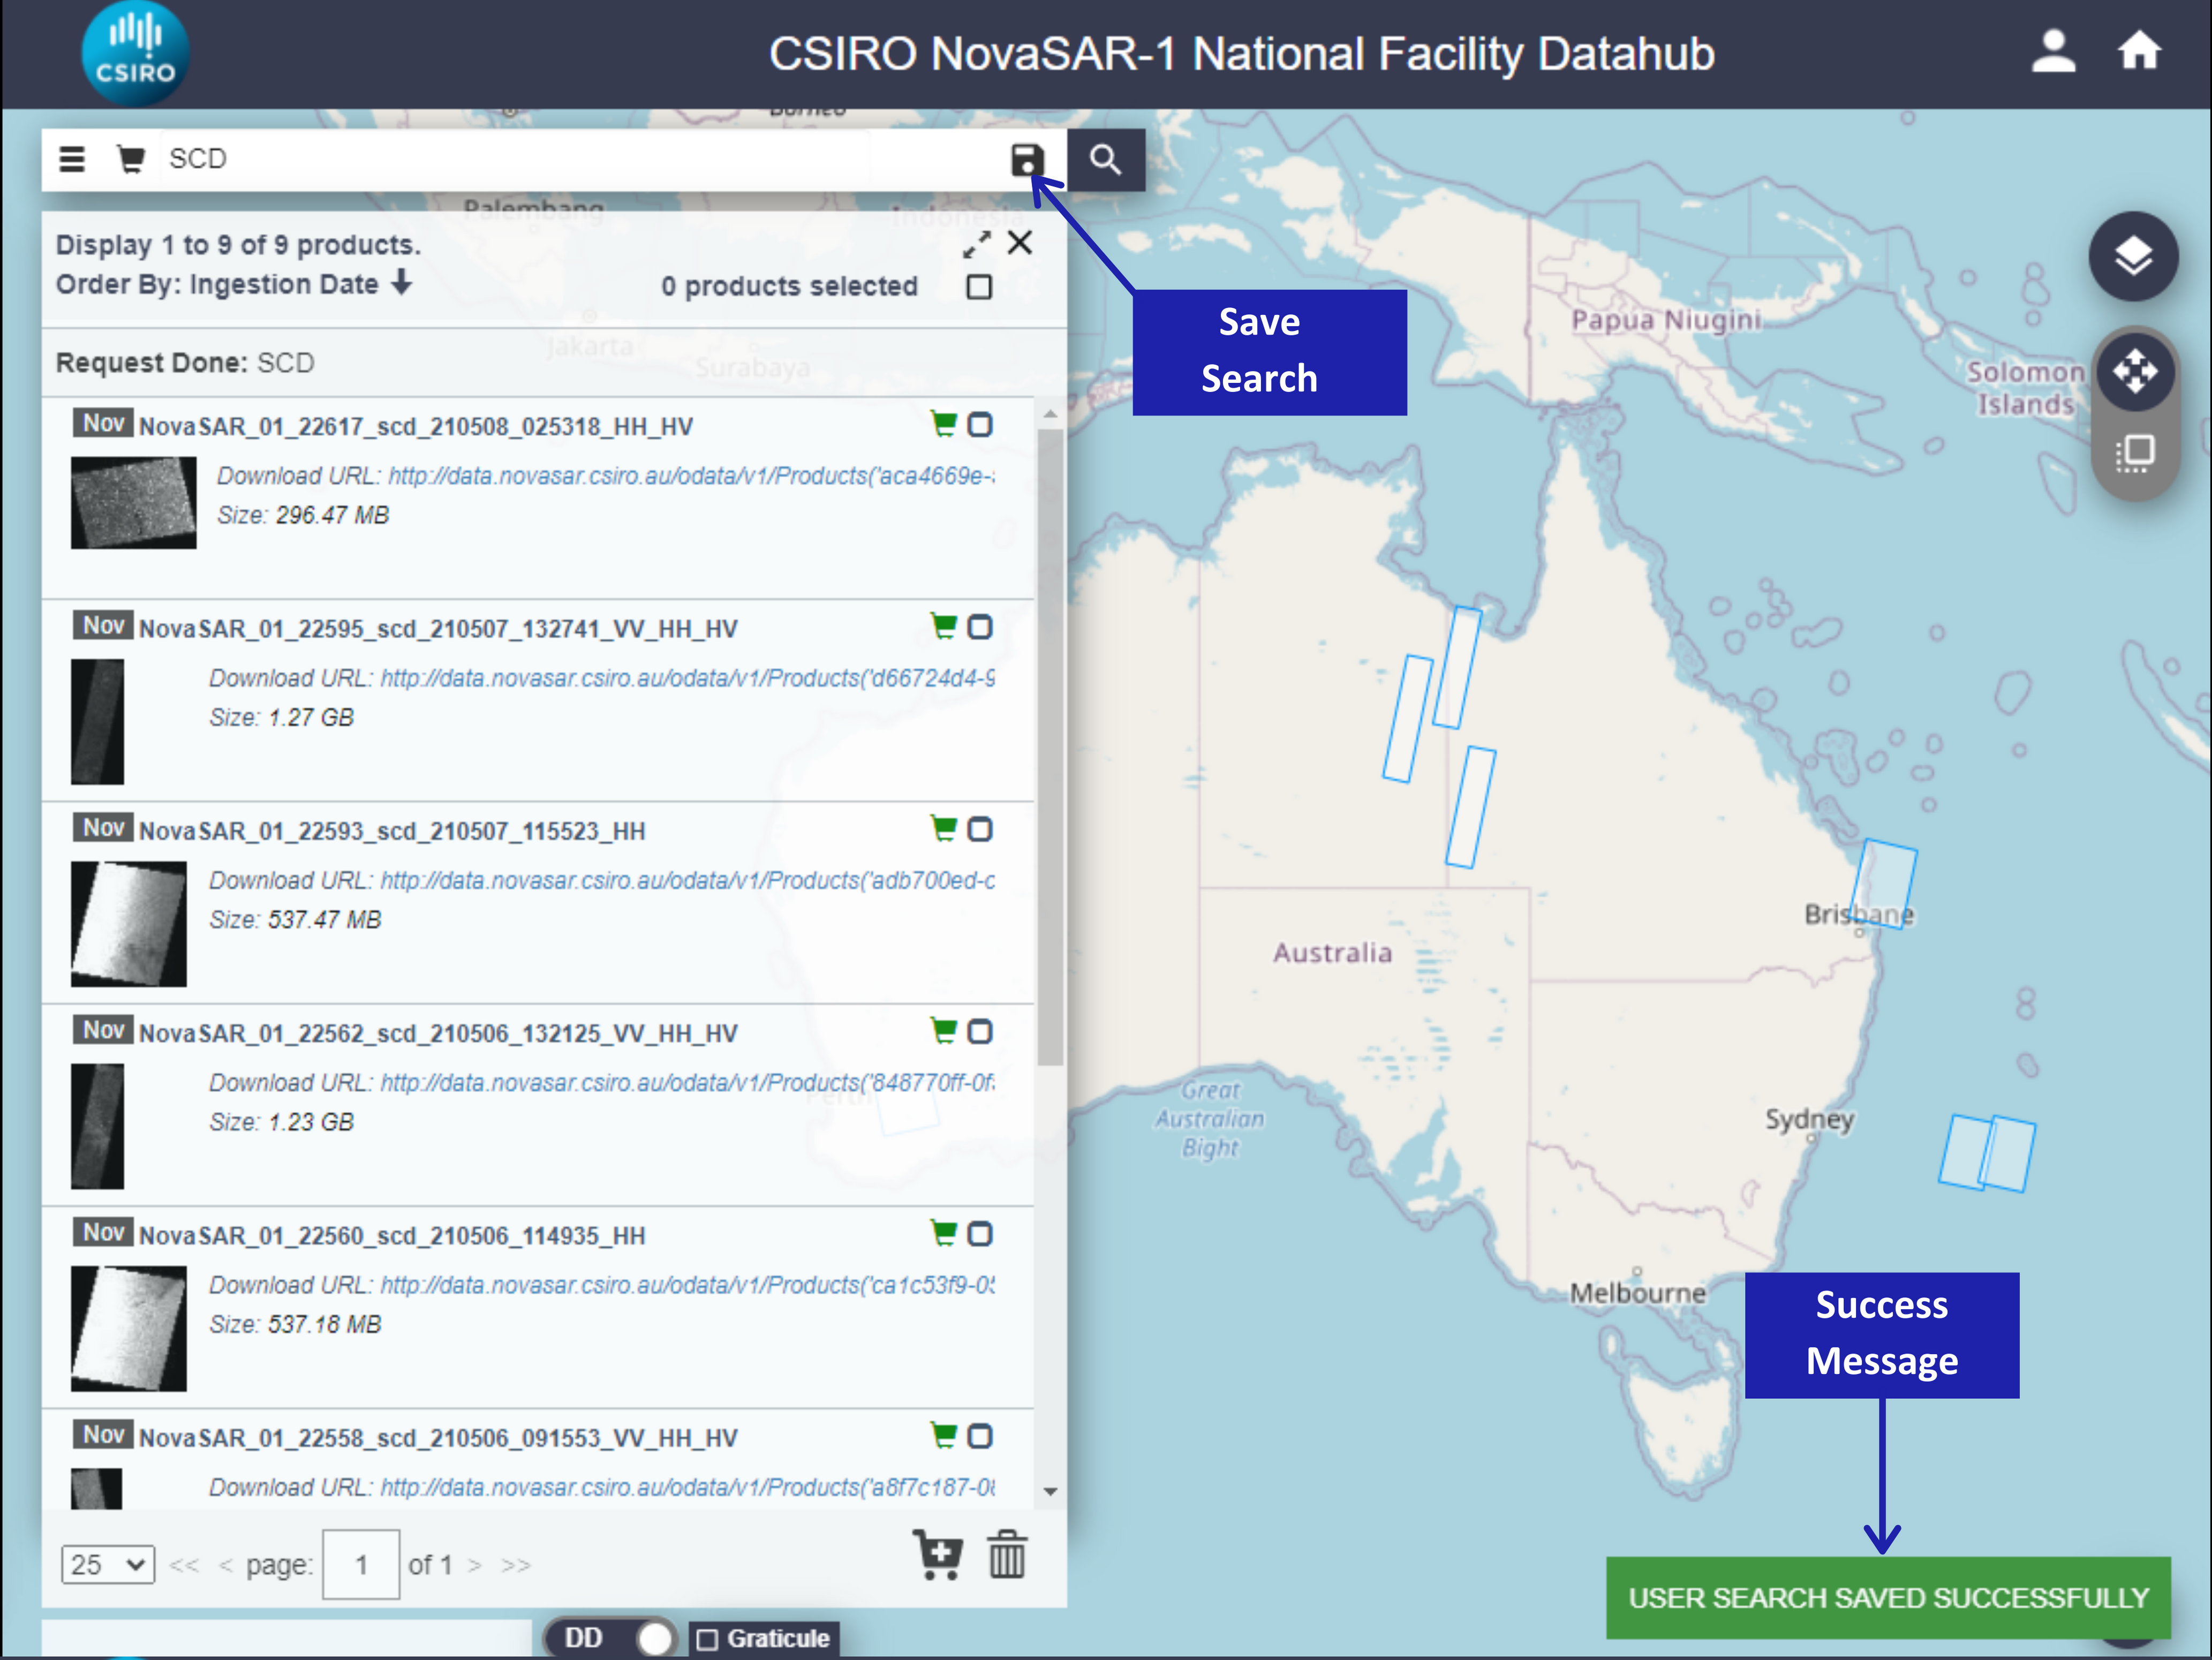Click results list scrollbar thumb
Viewport: 2212px width, 1660px height.
tap(1050, 748)
